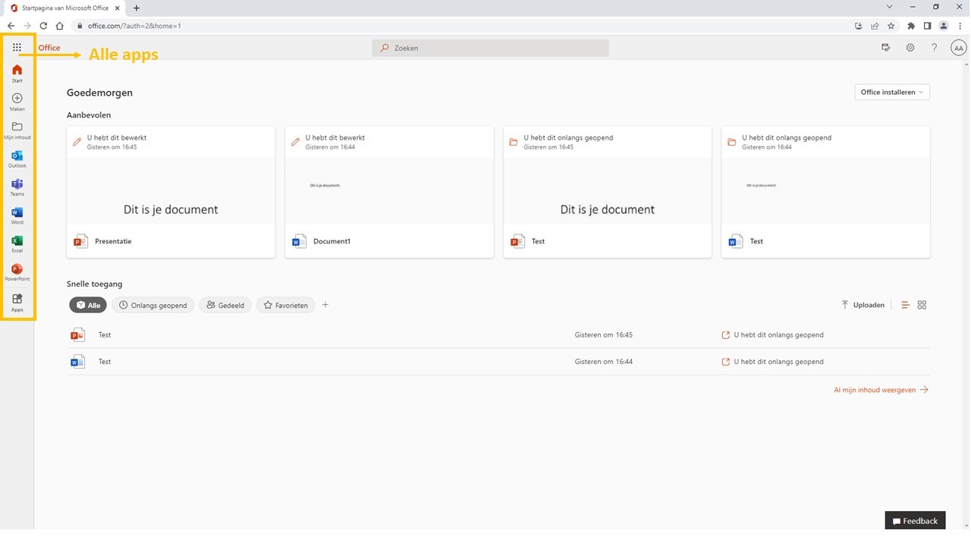Screen dimensions: 971x546
Task: Click the Office brand link
Action: coord(49,48)
